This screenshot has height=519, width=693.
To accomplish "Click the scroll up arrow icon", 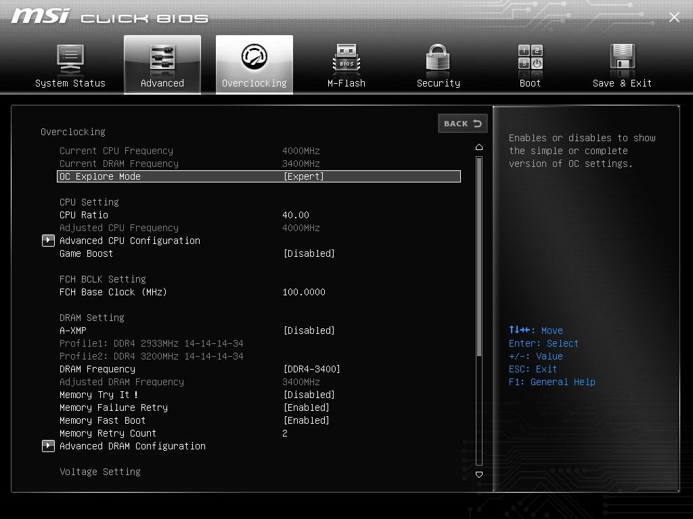I will 479,147.
